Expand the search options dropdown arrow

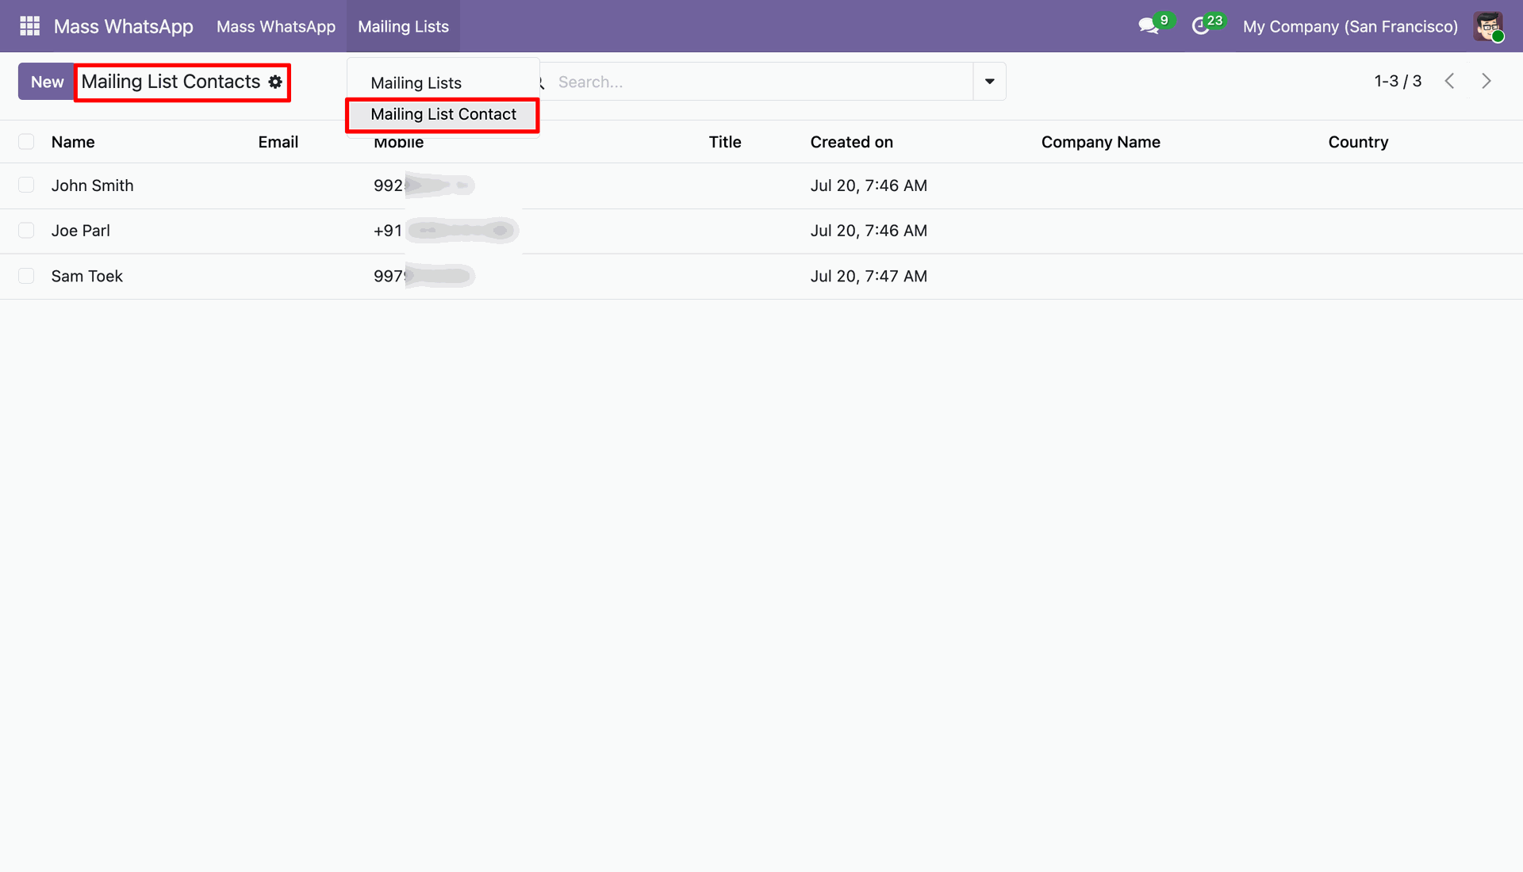[989, 82]
